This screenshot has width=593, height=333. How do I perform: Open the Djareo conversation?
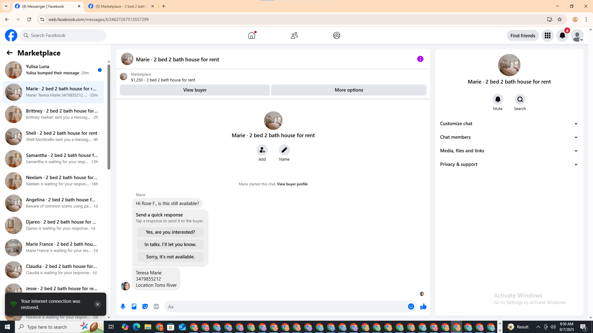(x=53, y=225)
